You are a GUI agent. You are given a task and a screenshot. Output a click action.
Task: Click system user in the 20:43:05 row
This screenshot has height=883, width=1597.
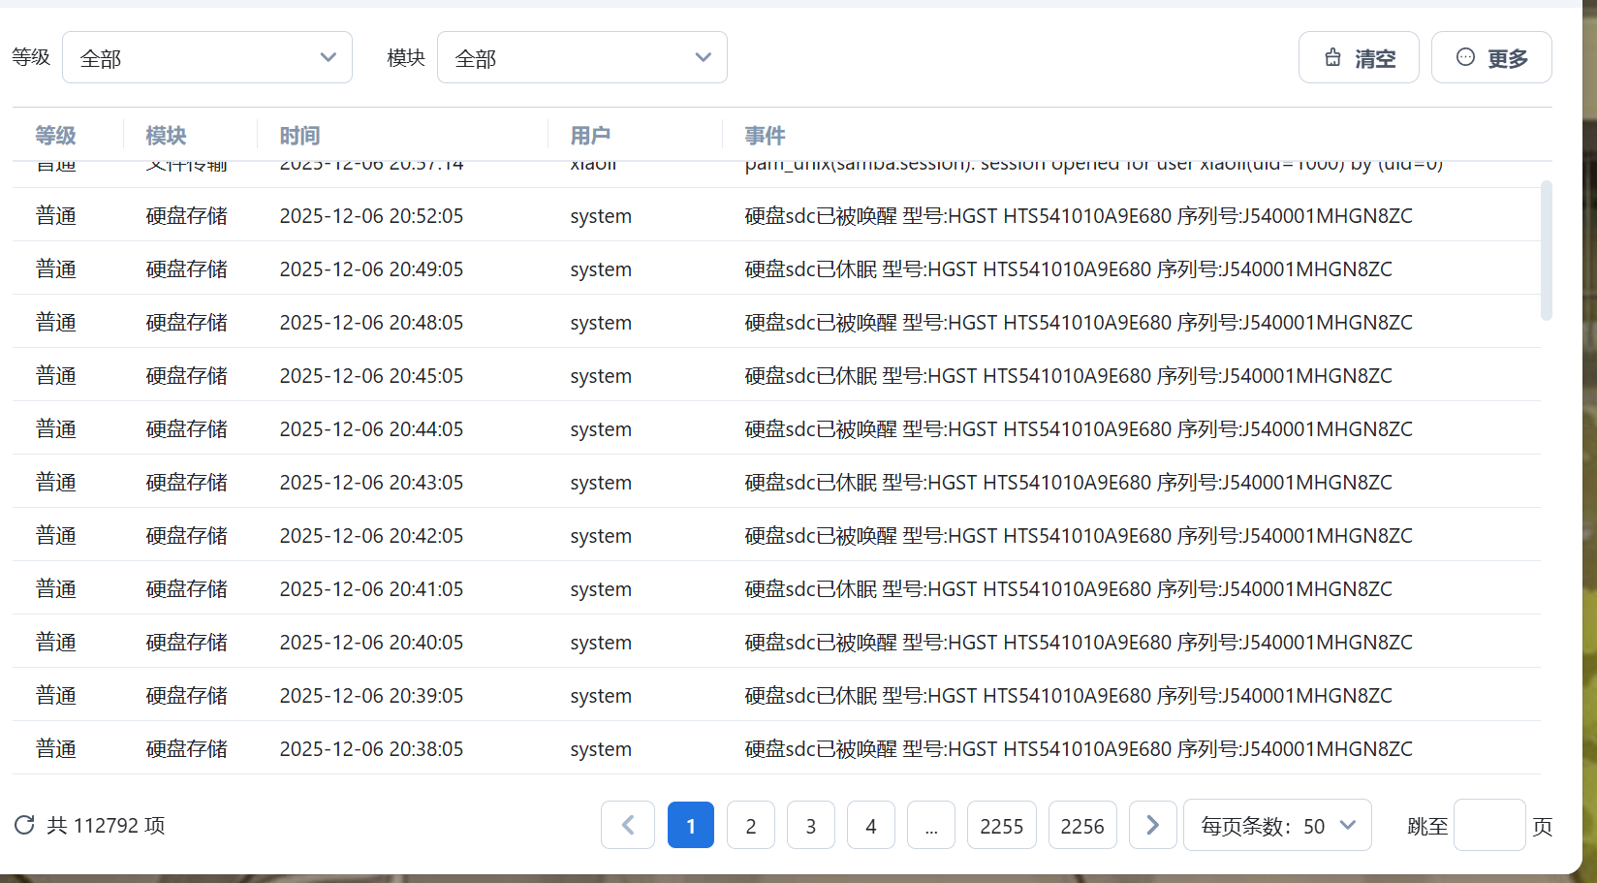(x=601, y=483)
